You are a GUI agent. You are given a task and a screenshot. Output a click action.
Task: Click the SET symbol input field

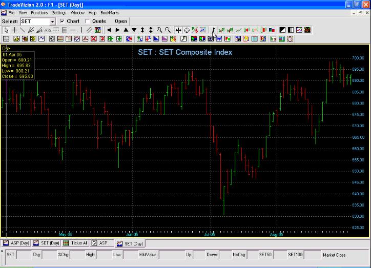(x=35, y=22)
